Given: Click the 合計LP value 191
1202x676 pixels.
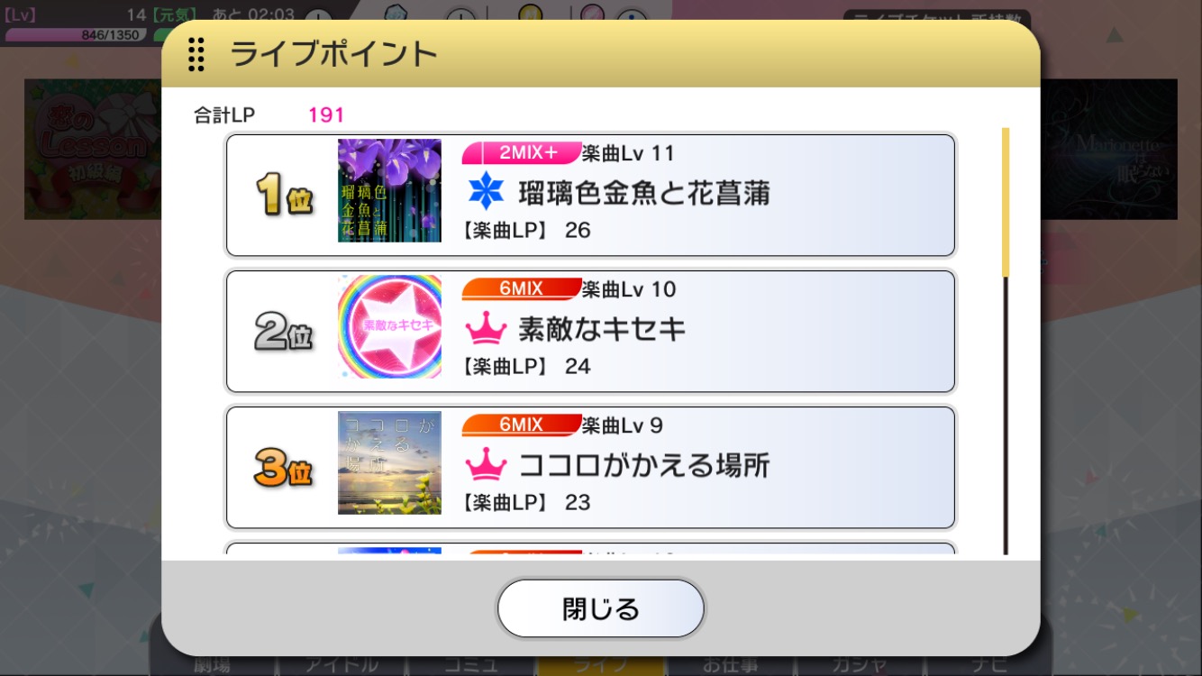Looking at the screenshot, I should point(326,115).
